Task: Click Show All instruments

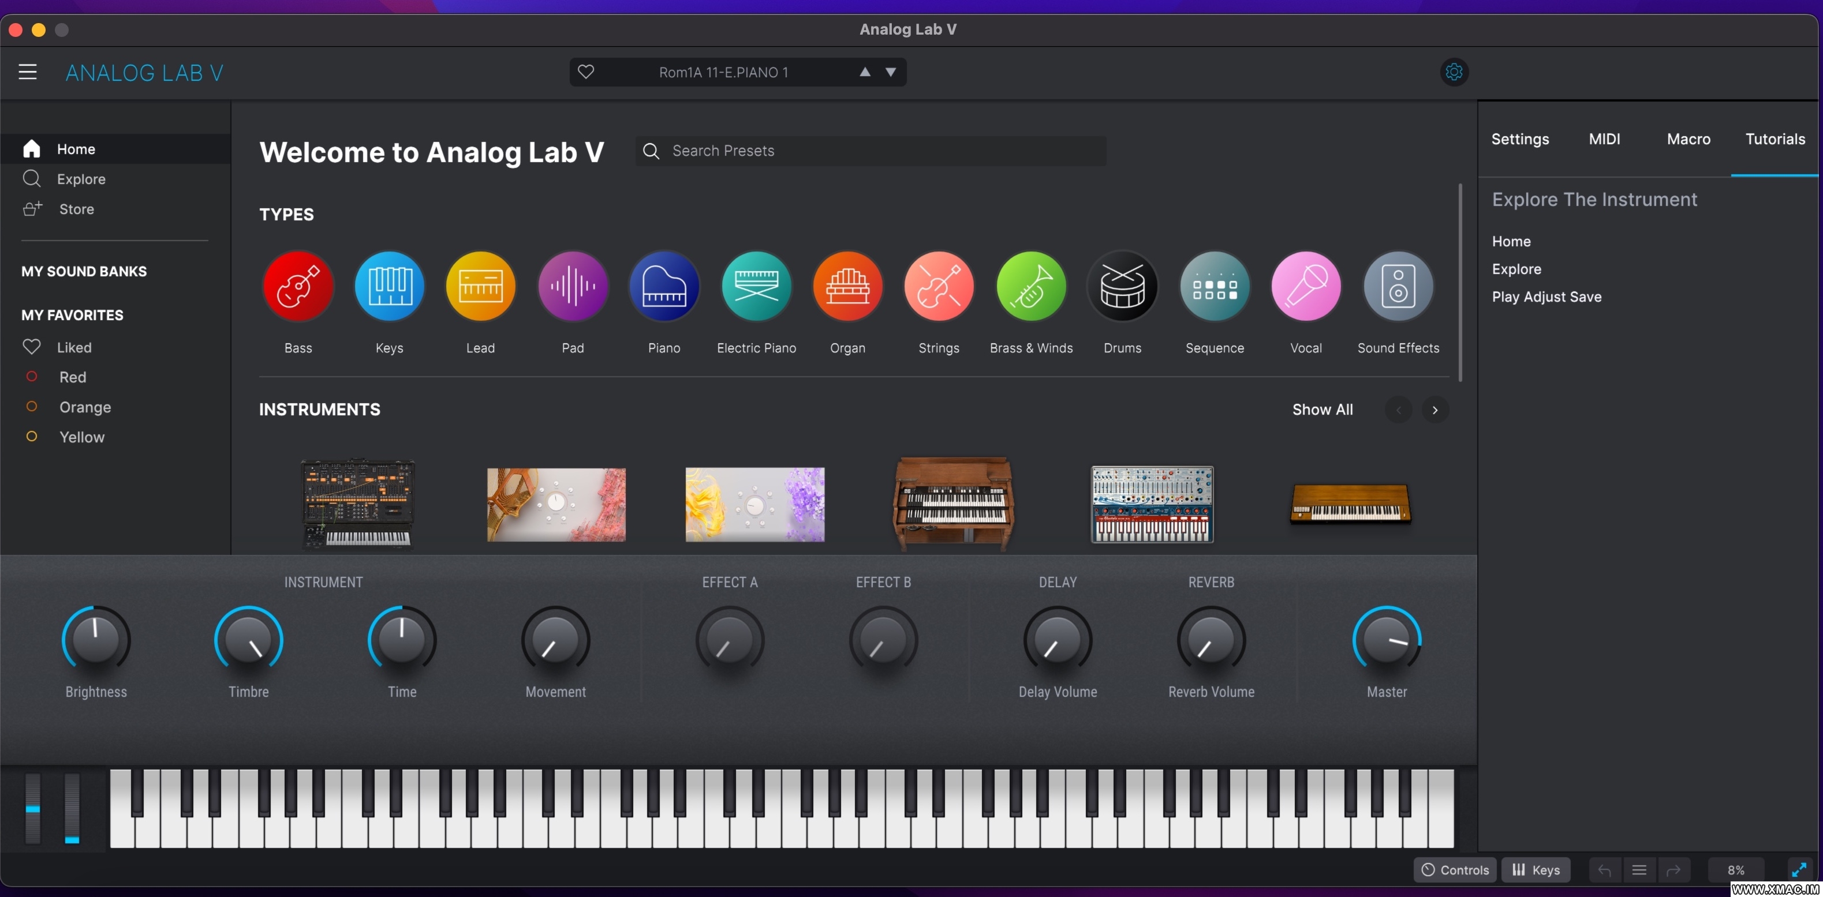Action: [1322, 410]
